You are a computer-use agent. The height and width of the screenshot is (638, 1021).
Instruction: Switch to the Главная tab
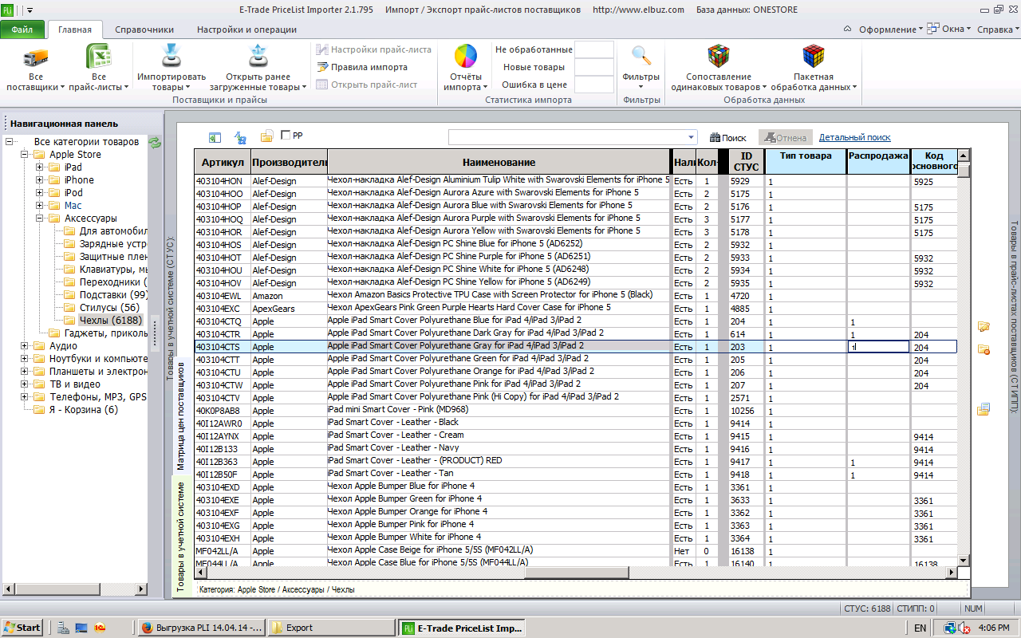(75, 30)
